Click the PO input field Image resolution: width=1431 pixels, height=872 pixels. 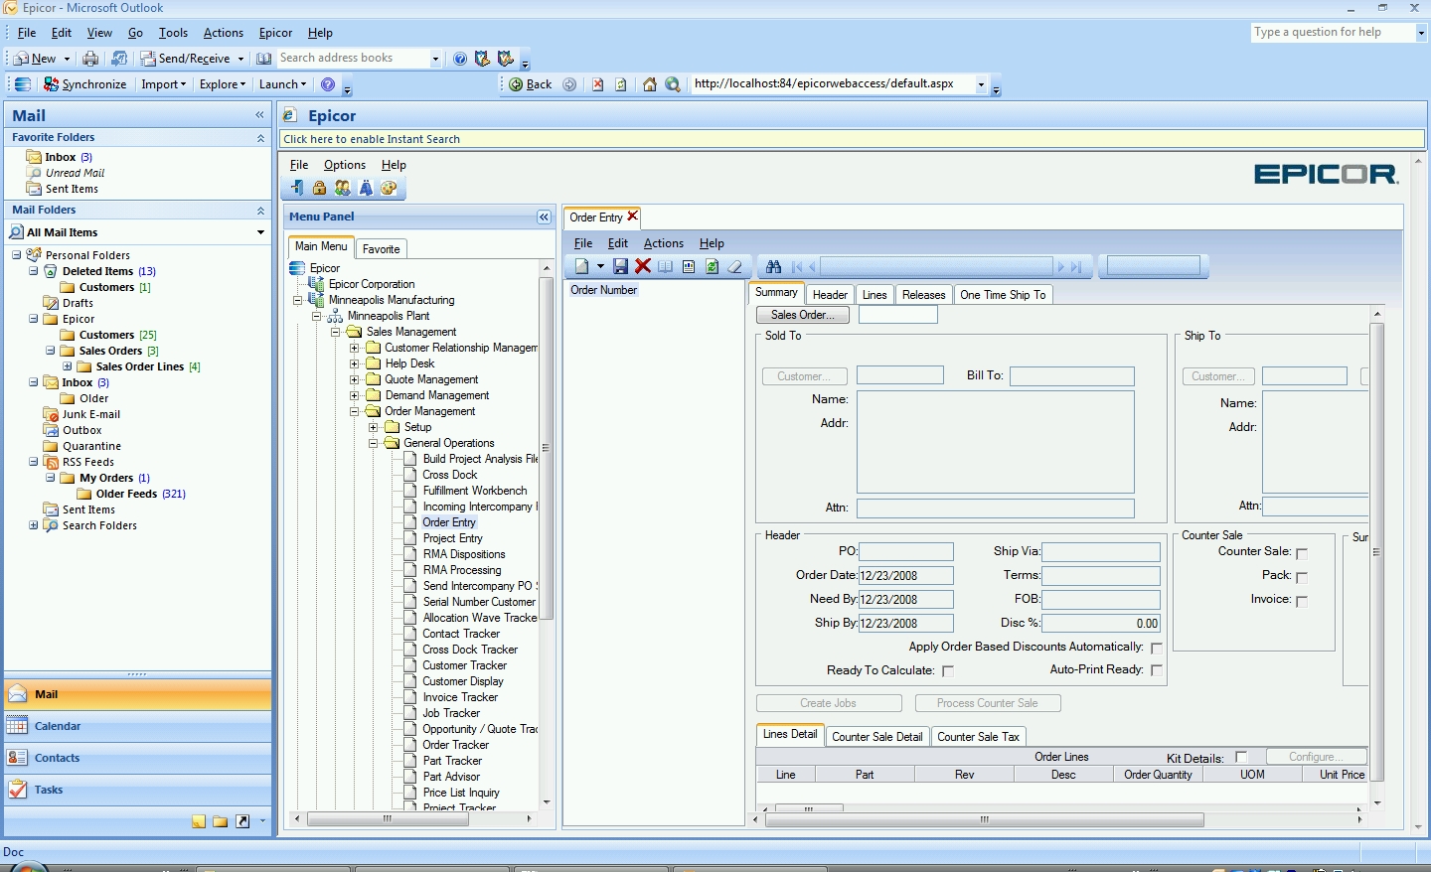pyautogui.click(x=906, y=551)
